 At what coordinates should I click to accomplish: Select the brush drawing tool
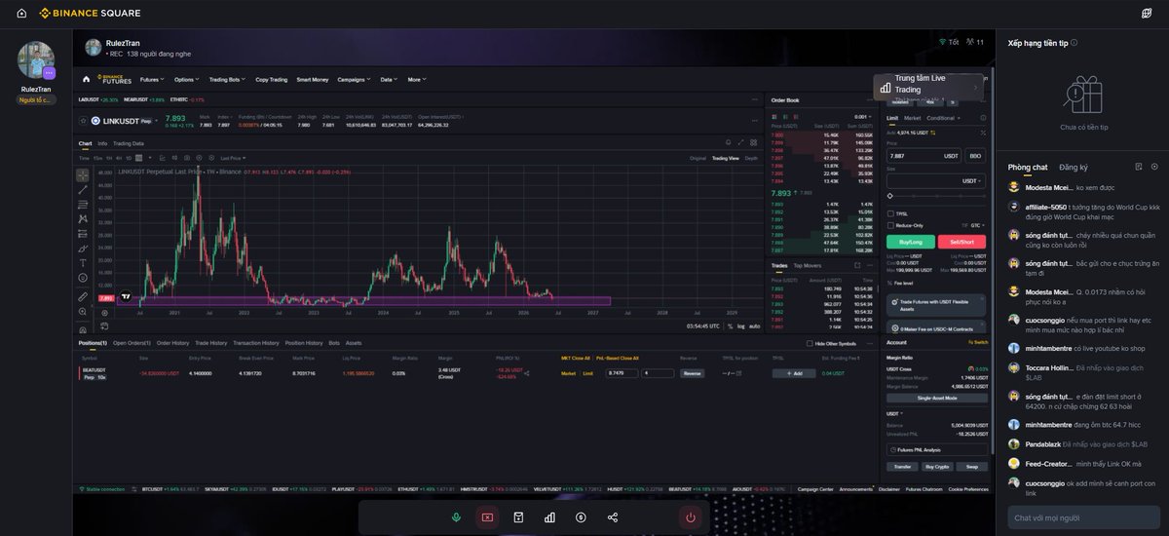pyautogui.click(x=83, y=248)
